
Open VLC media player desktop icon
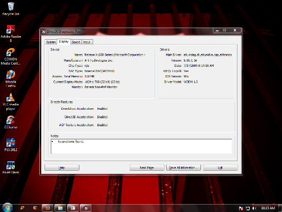pos(11,102)
